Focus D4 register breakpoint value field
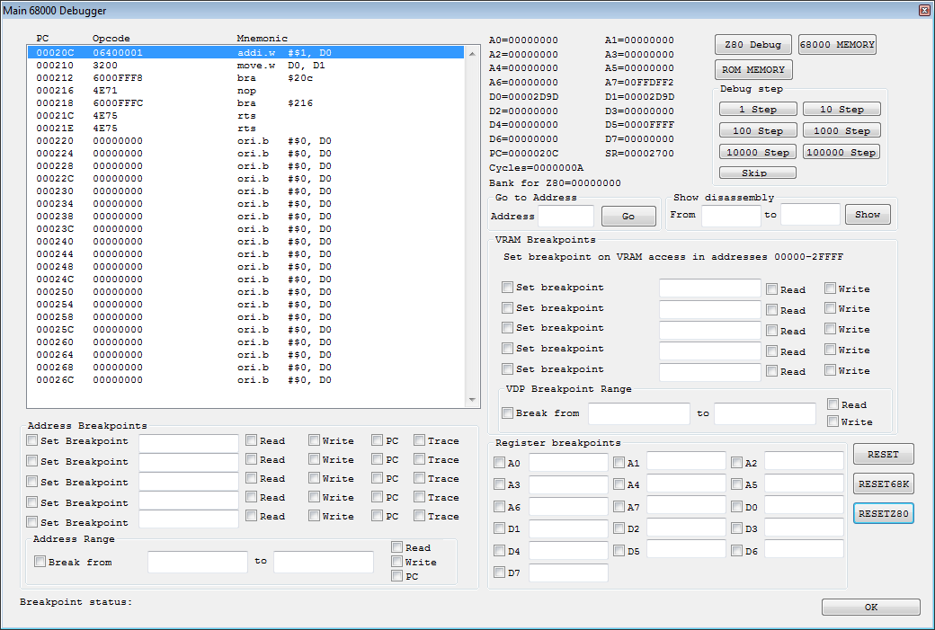935x630 pixels. tap(568, 550)
